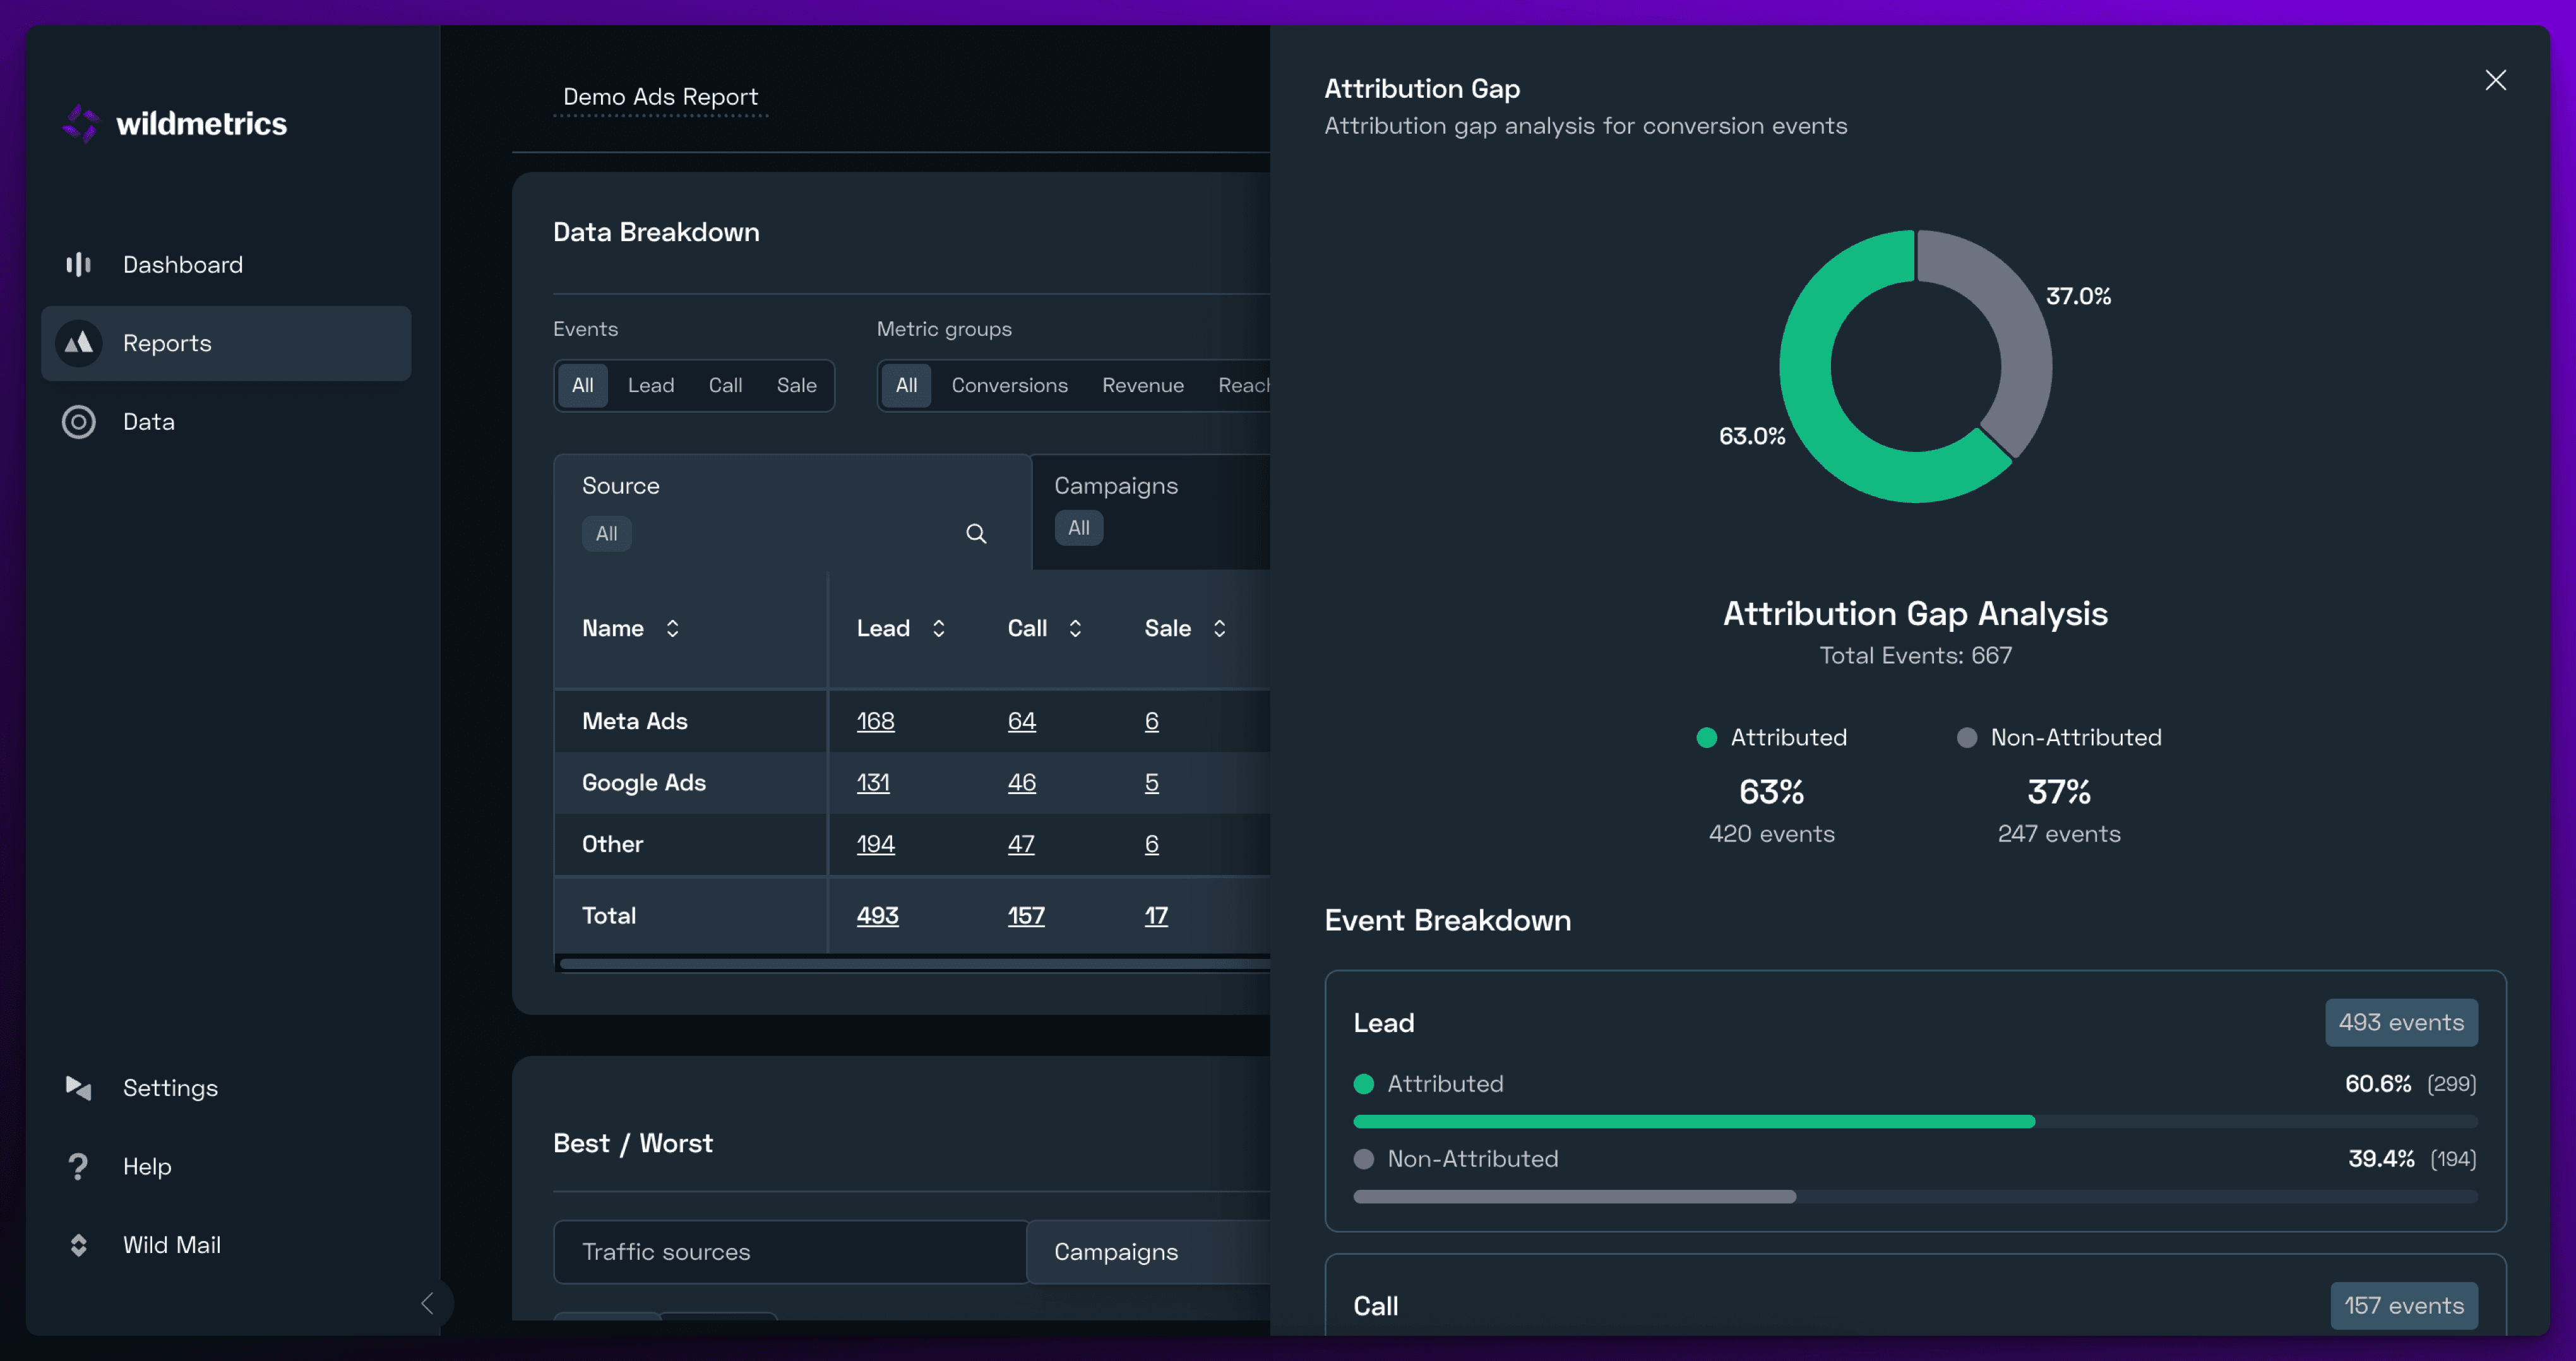The image size is (2576, 1361).
Task: Switch metric group to Conversions
Action: 1009,386
